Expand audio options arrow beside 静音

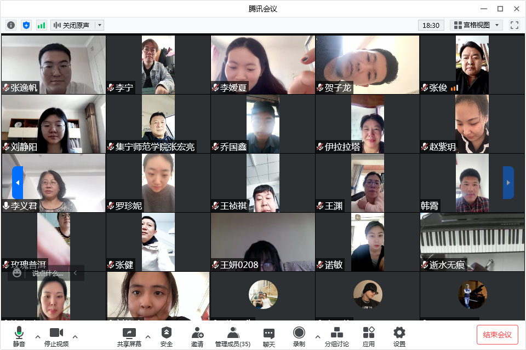click(38, 336)
